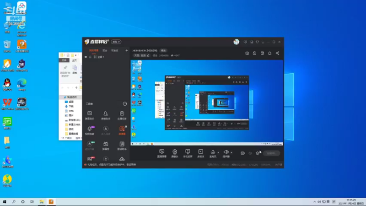Add a 摄像头 camera source
The width and height of the screenshot is (366, 206).
175,153
